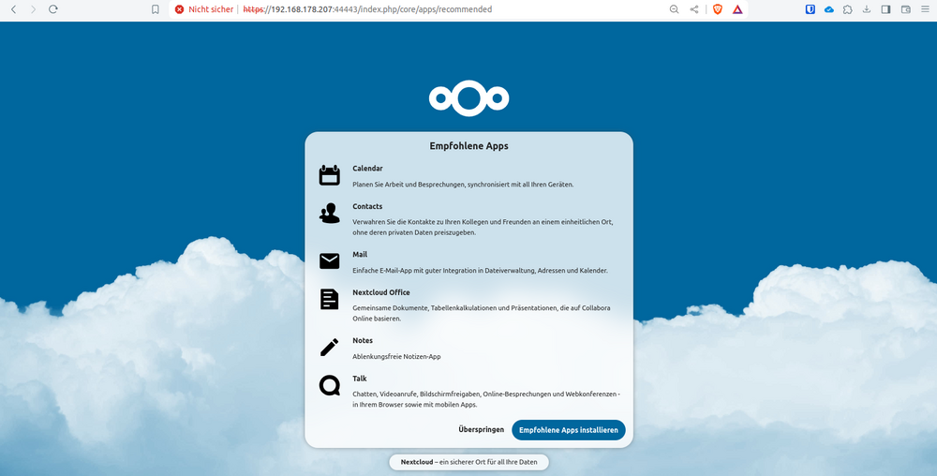
Task: Click the zoom magnifier icon in address bar
Action: click(674, 9)
